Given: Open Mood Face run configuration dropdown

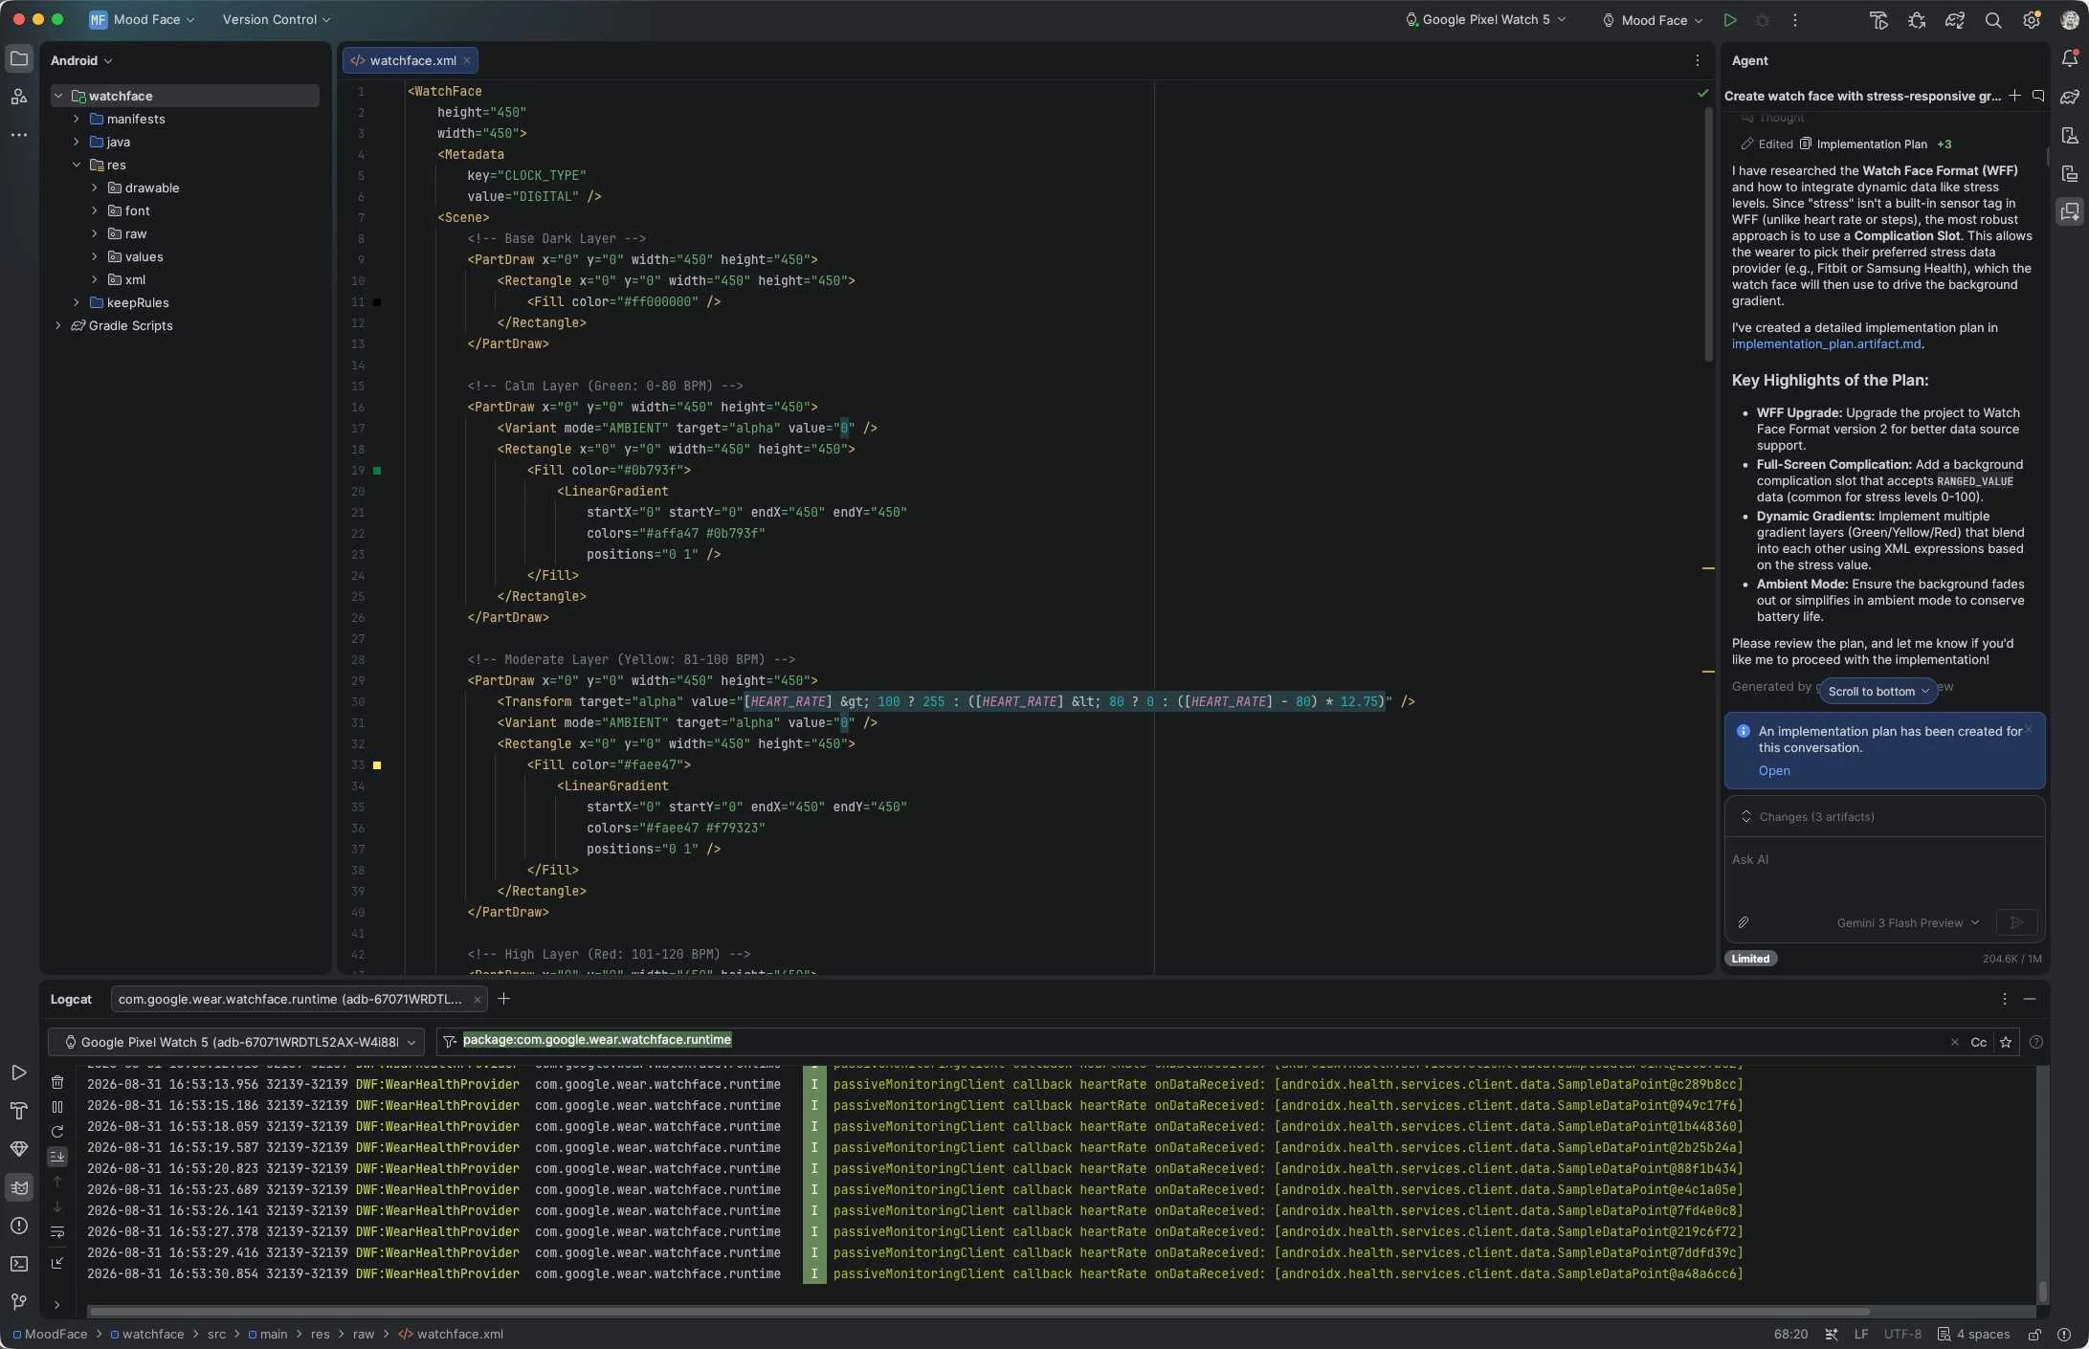Looking at the screenshot, I should click(x=1654, y=20).
